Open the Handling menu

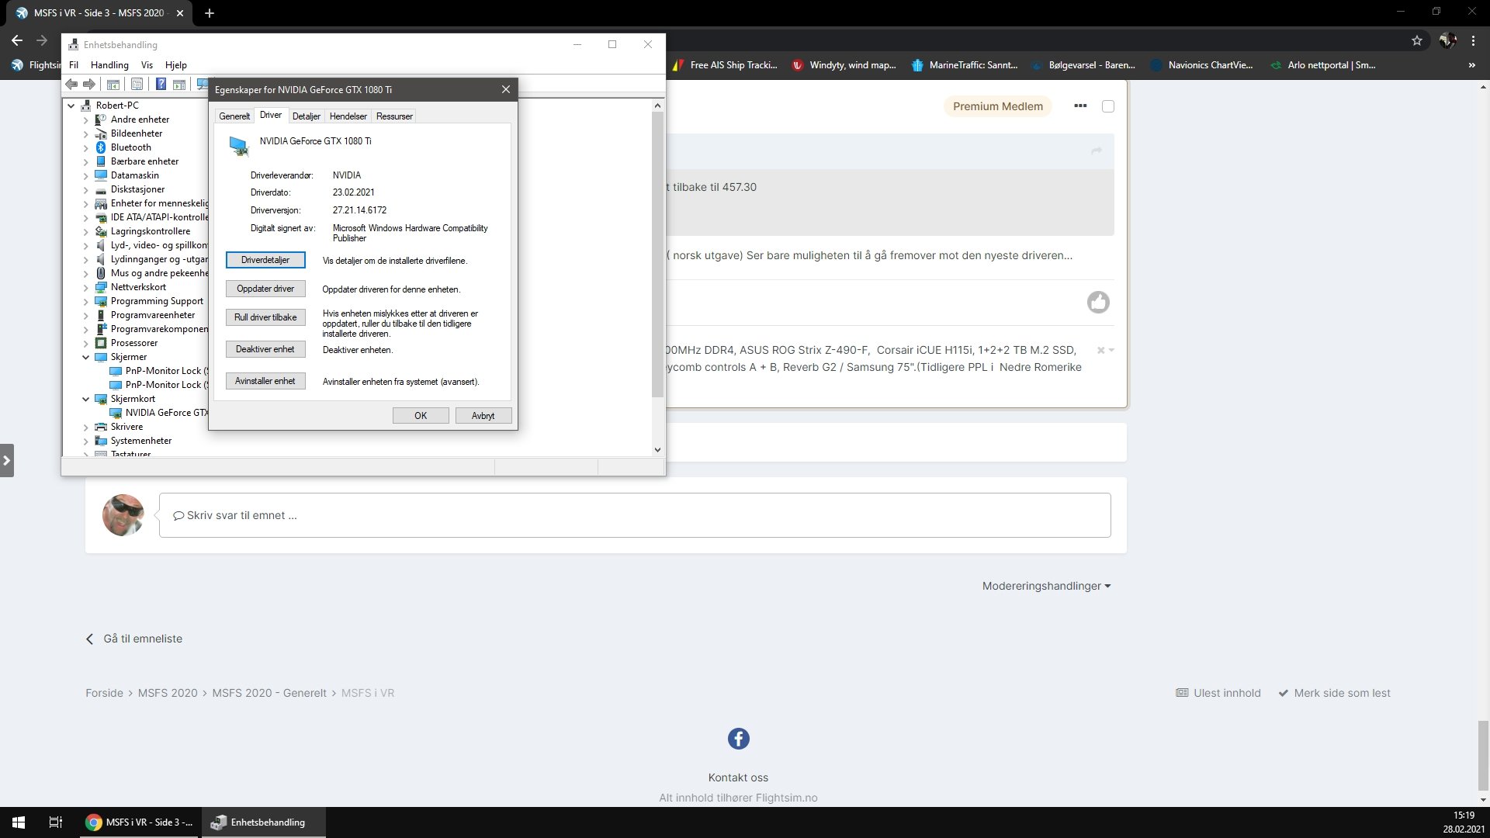pos(109,65)
